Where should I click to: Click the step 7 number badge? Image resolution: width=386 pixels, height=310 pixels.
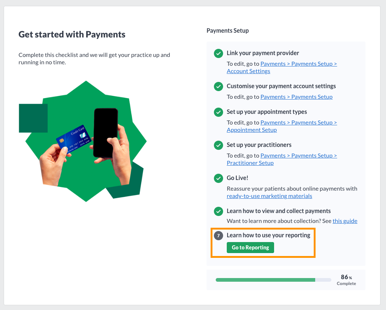(218, 235)
